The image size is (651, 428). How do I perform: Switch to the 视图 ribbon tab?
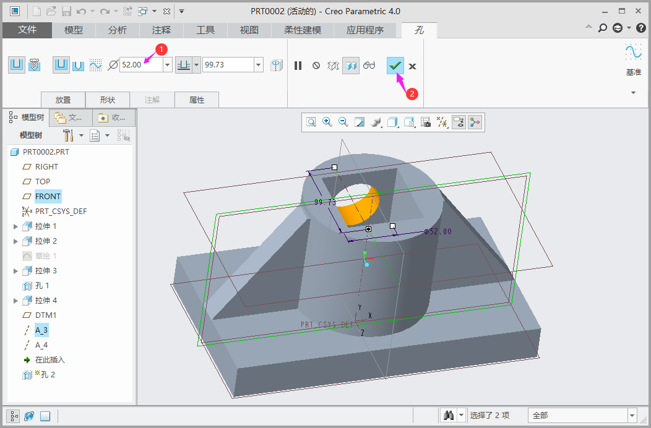249,30
